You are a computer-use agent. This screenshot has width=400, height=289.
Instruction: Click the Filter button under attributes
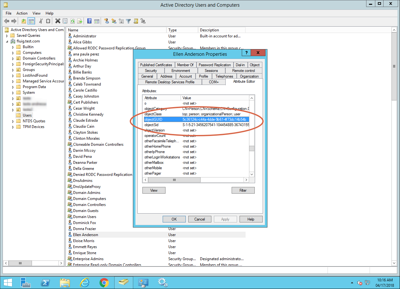click(x=243, y=190)
